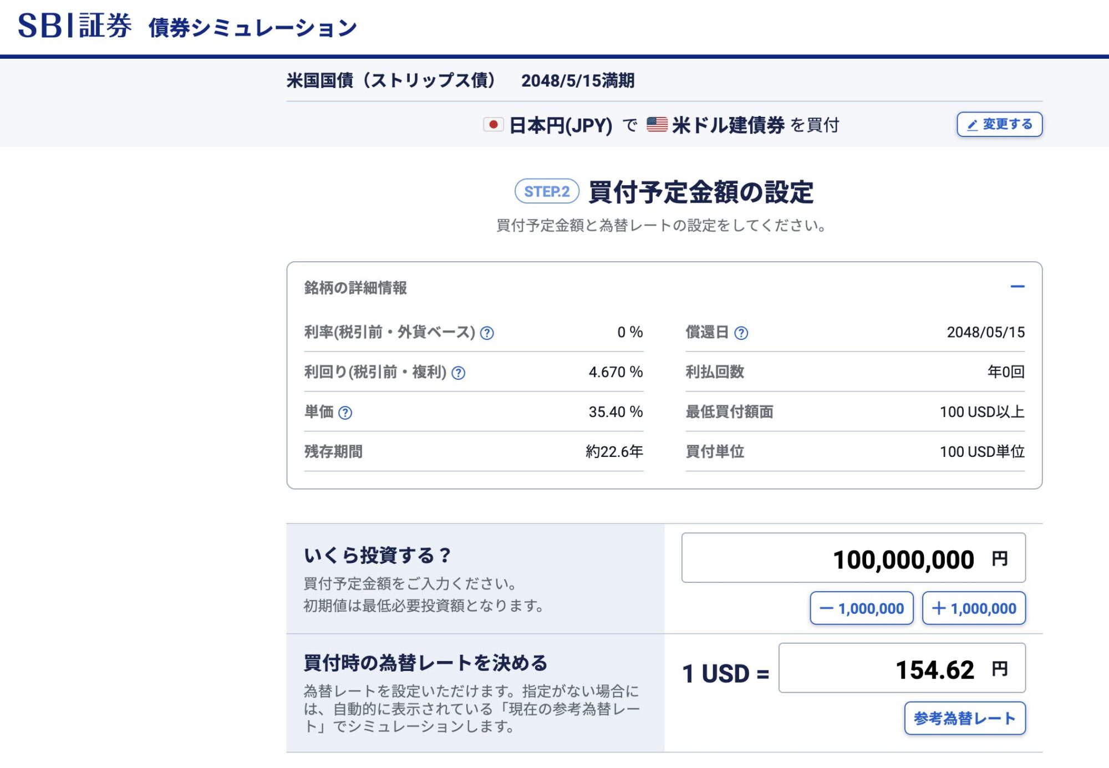This screenshot has width=1109, height=768.
Task: Click the 銘柄の詳細情報 header
Action: 355,288
